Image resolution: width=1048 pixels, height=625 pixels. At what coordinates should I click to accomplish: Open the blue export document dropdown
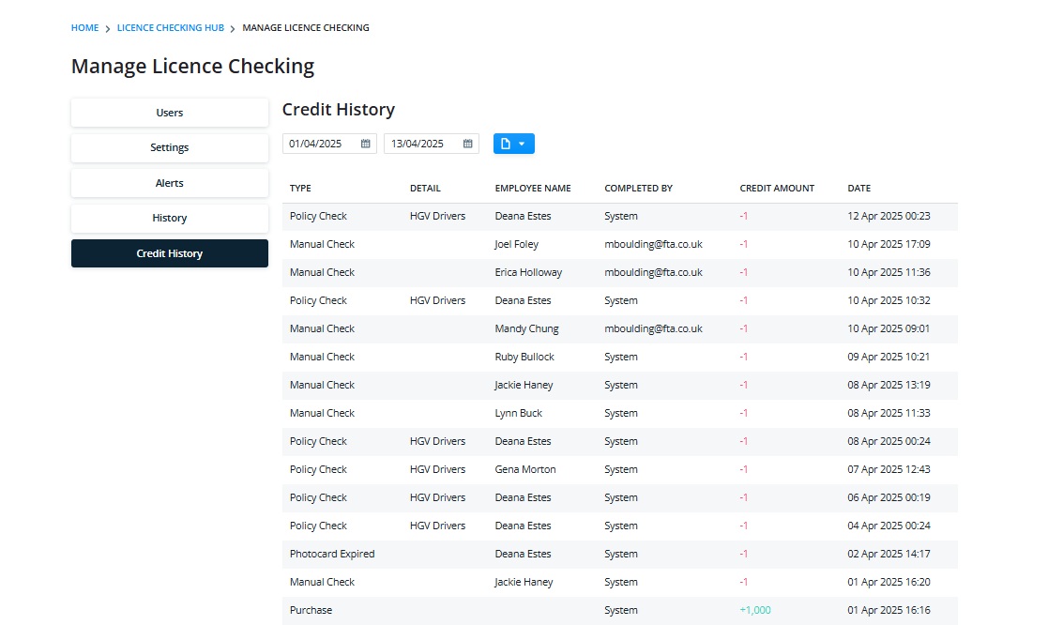pyautogui.click(x=513, y=144)
